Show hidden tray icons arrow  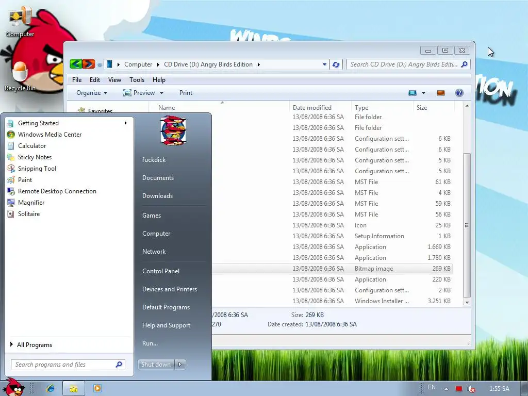(446, 389)
